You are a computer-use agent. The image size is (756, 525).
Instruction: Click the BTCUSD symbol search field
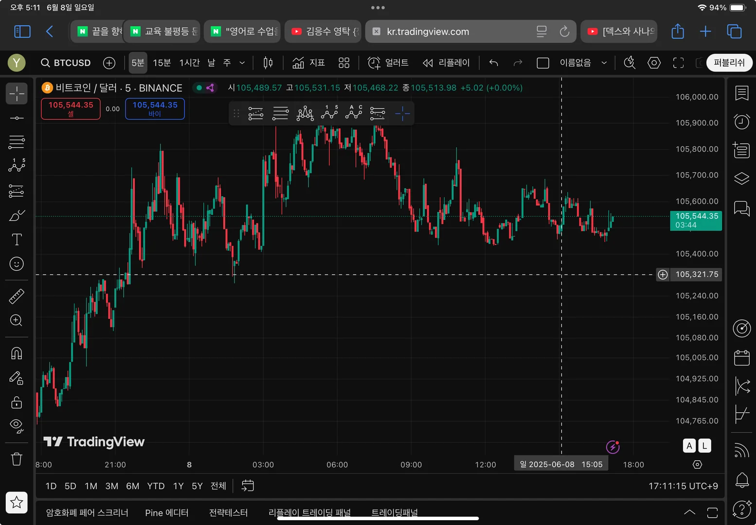66,63
